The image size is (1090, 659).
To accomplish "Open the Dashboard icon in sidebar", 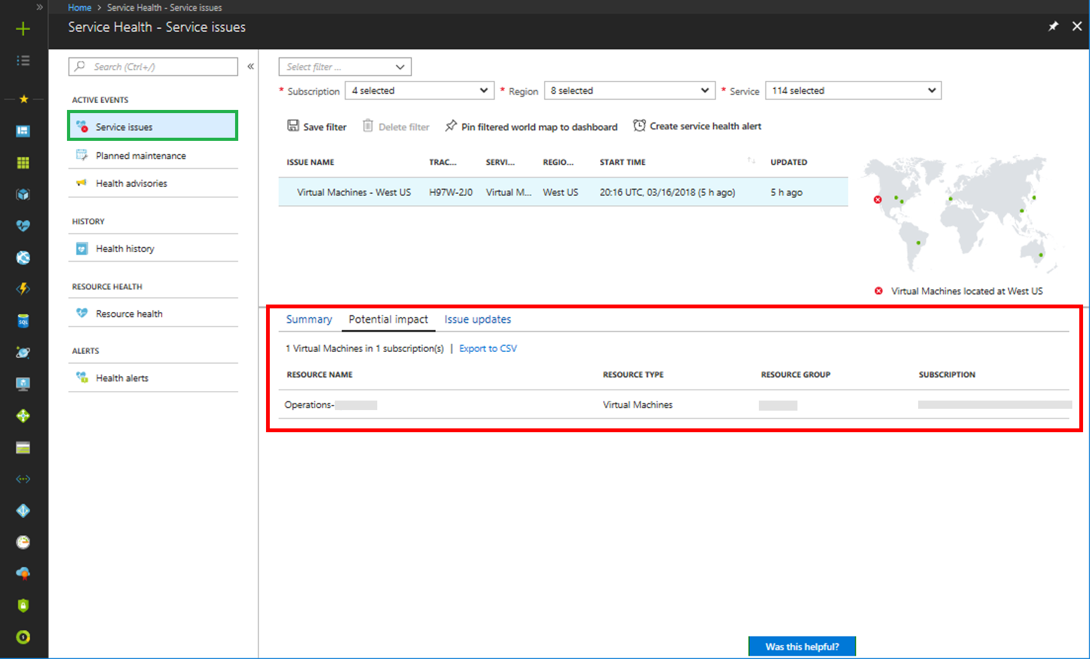I will pyautogui.click(x=23, y=131).
